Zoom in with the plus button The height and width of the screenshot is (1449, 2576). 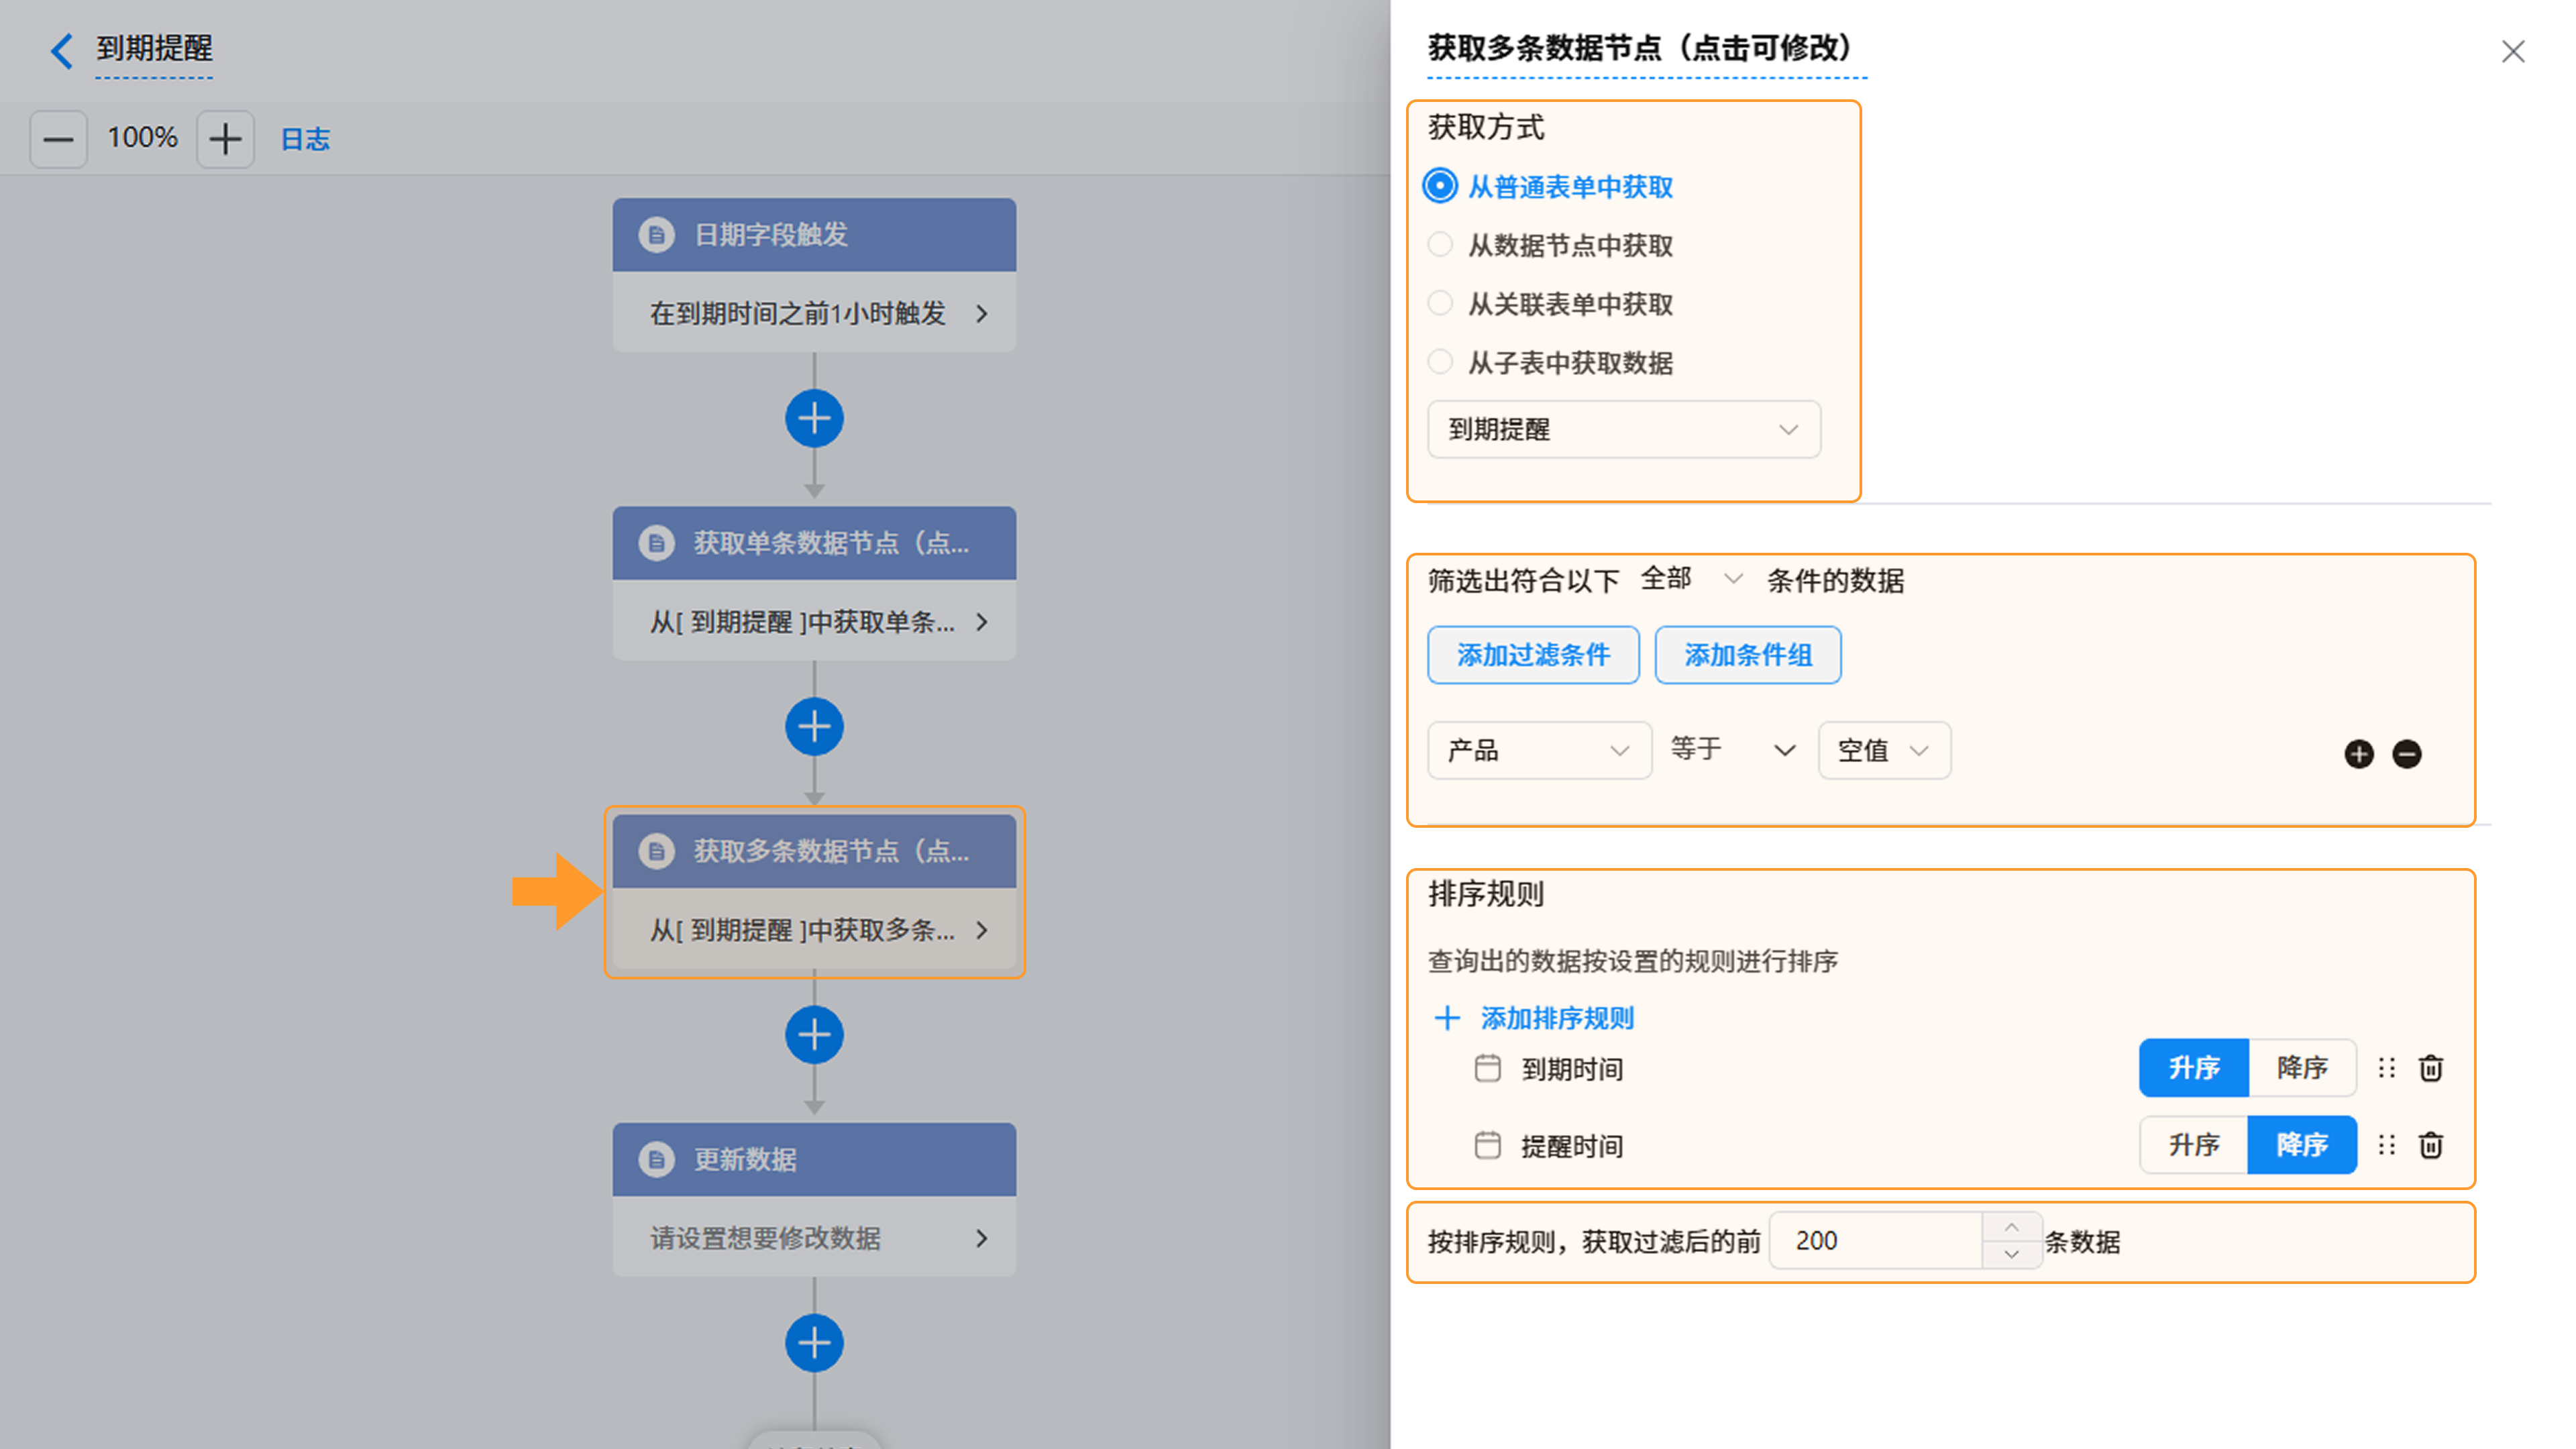(x=225, y=139)
